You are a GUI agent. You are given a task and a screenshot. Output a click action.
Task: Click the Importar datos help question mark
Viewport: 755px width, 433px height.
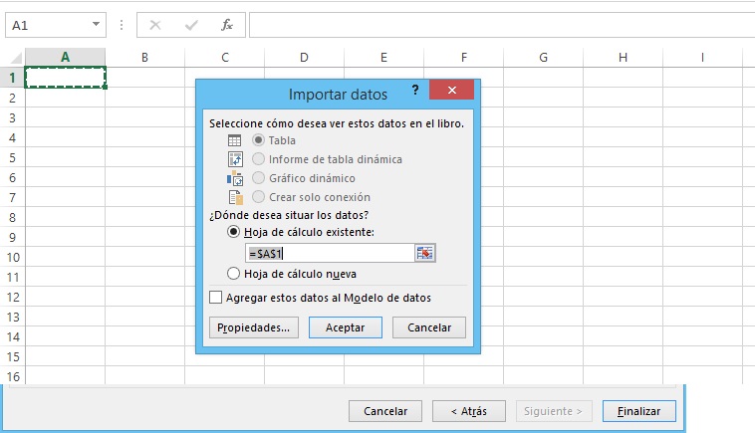click(415, 91)
